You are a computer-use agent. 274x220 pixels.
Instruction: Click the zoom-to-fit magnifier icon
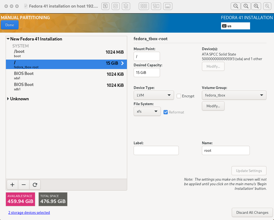[267, 6]
